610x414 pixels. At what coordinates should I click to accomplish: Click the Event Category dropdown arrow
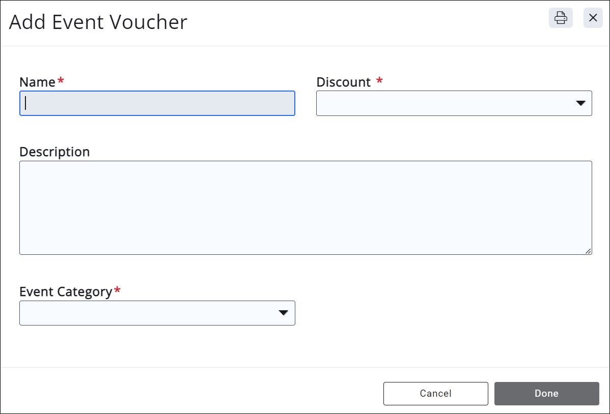284,313
